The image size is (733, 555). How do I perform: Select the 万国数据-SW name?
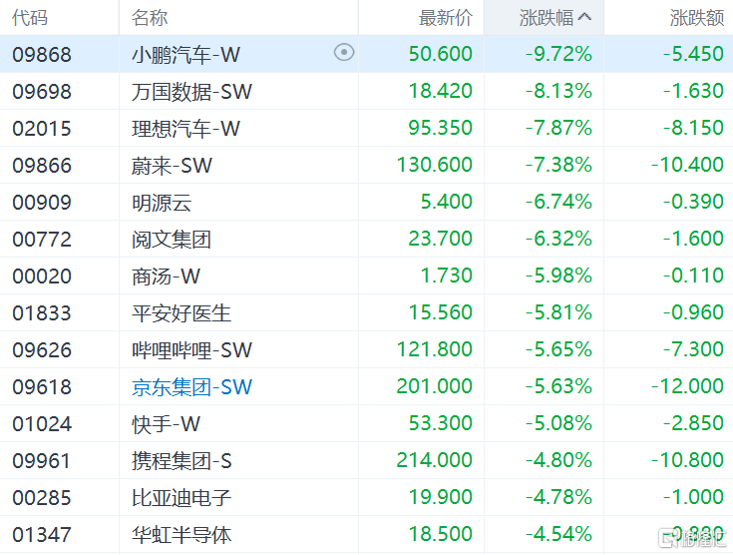tap(191, 92)
